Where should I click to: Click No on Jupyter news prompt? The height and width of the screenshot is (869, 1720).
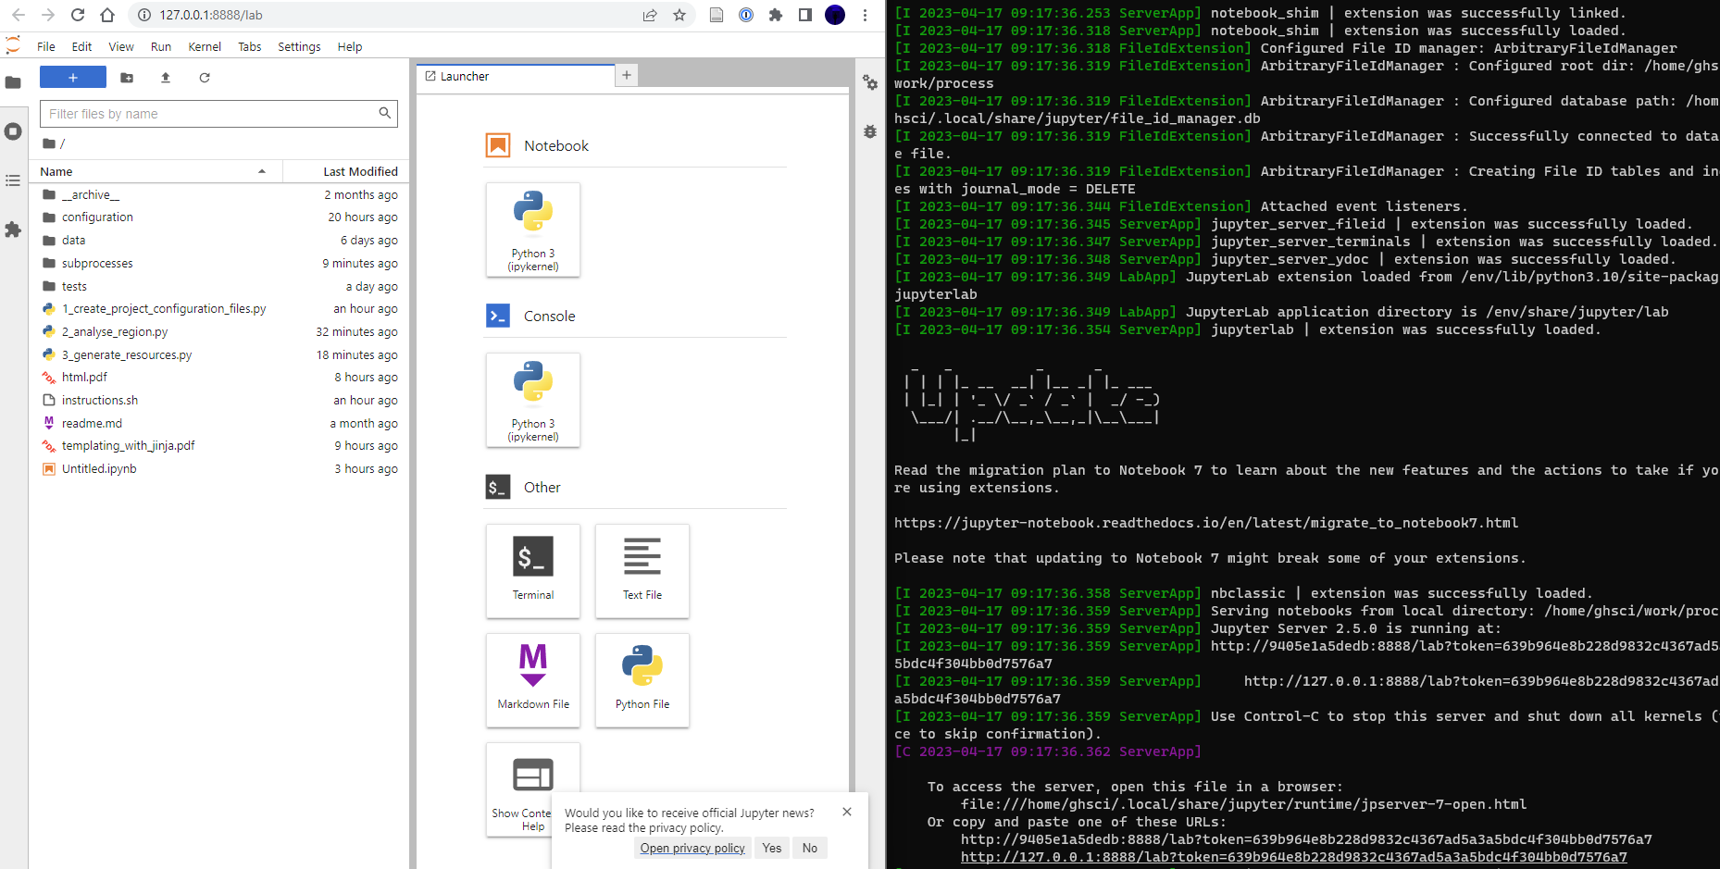point(810,849)
